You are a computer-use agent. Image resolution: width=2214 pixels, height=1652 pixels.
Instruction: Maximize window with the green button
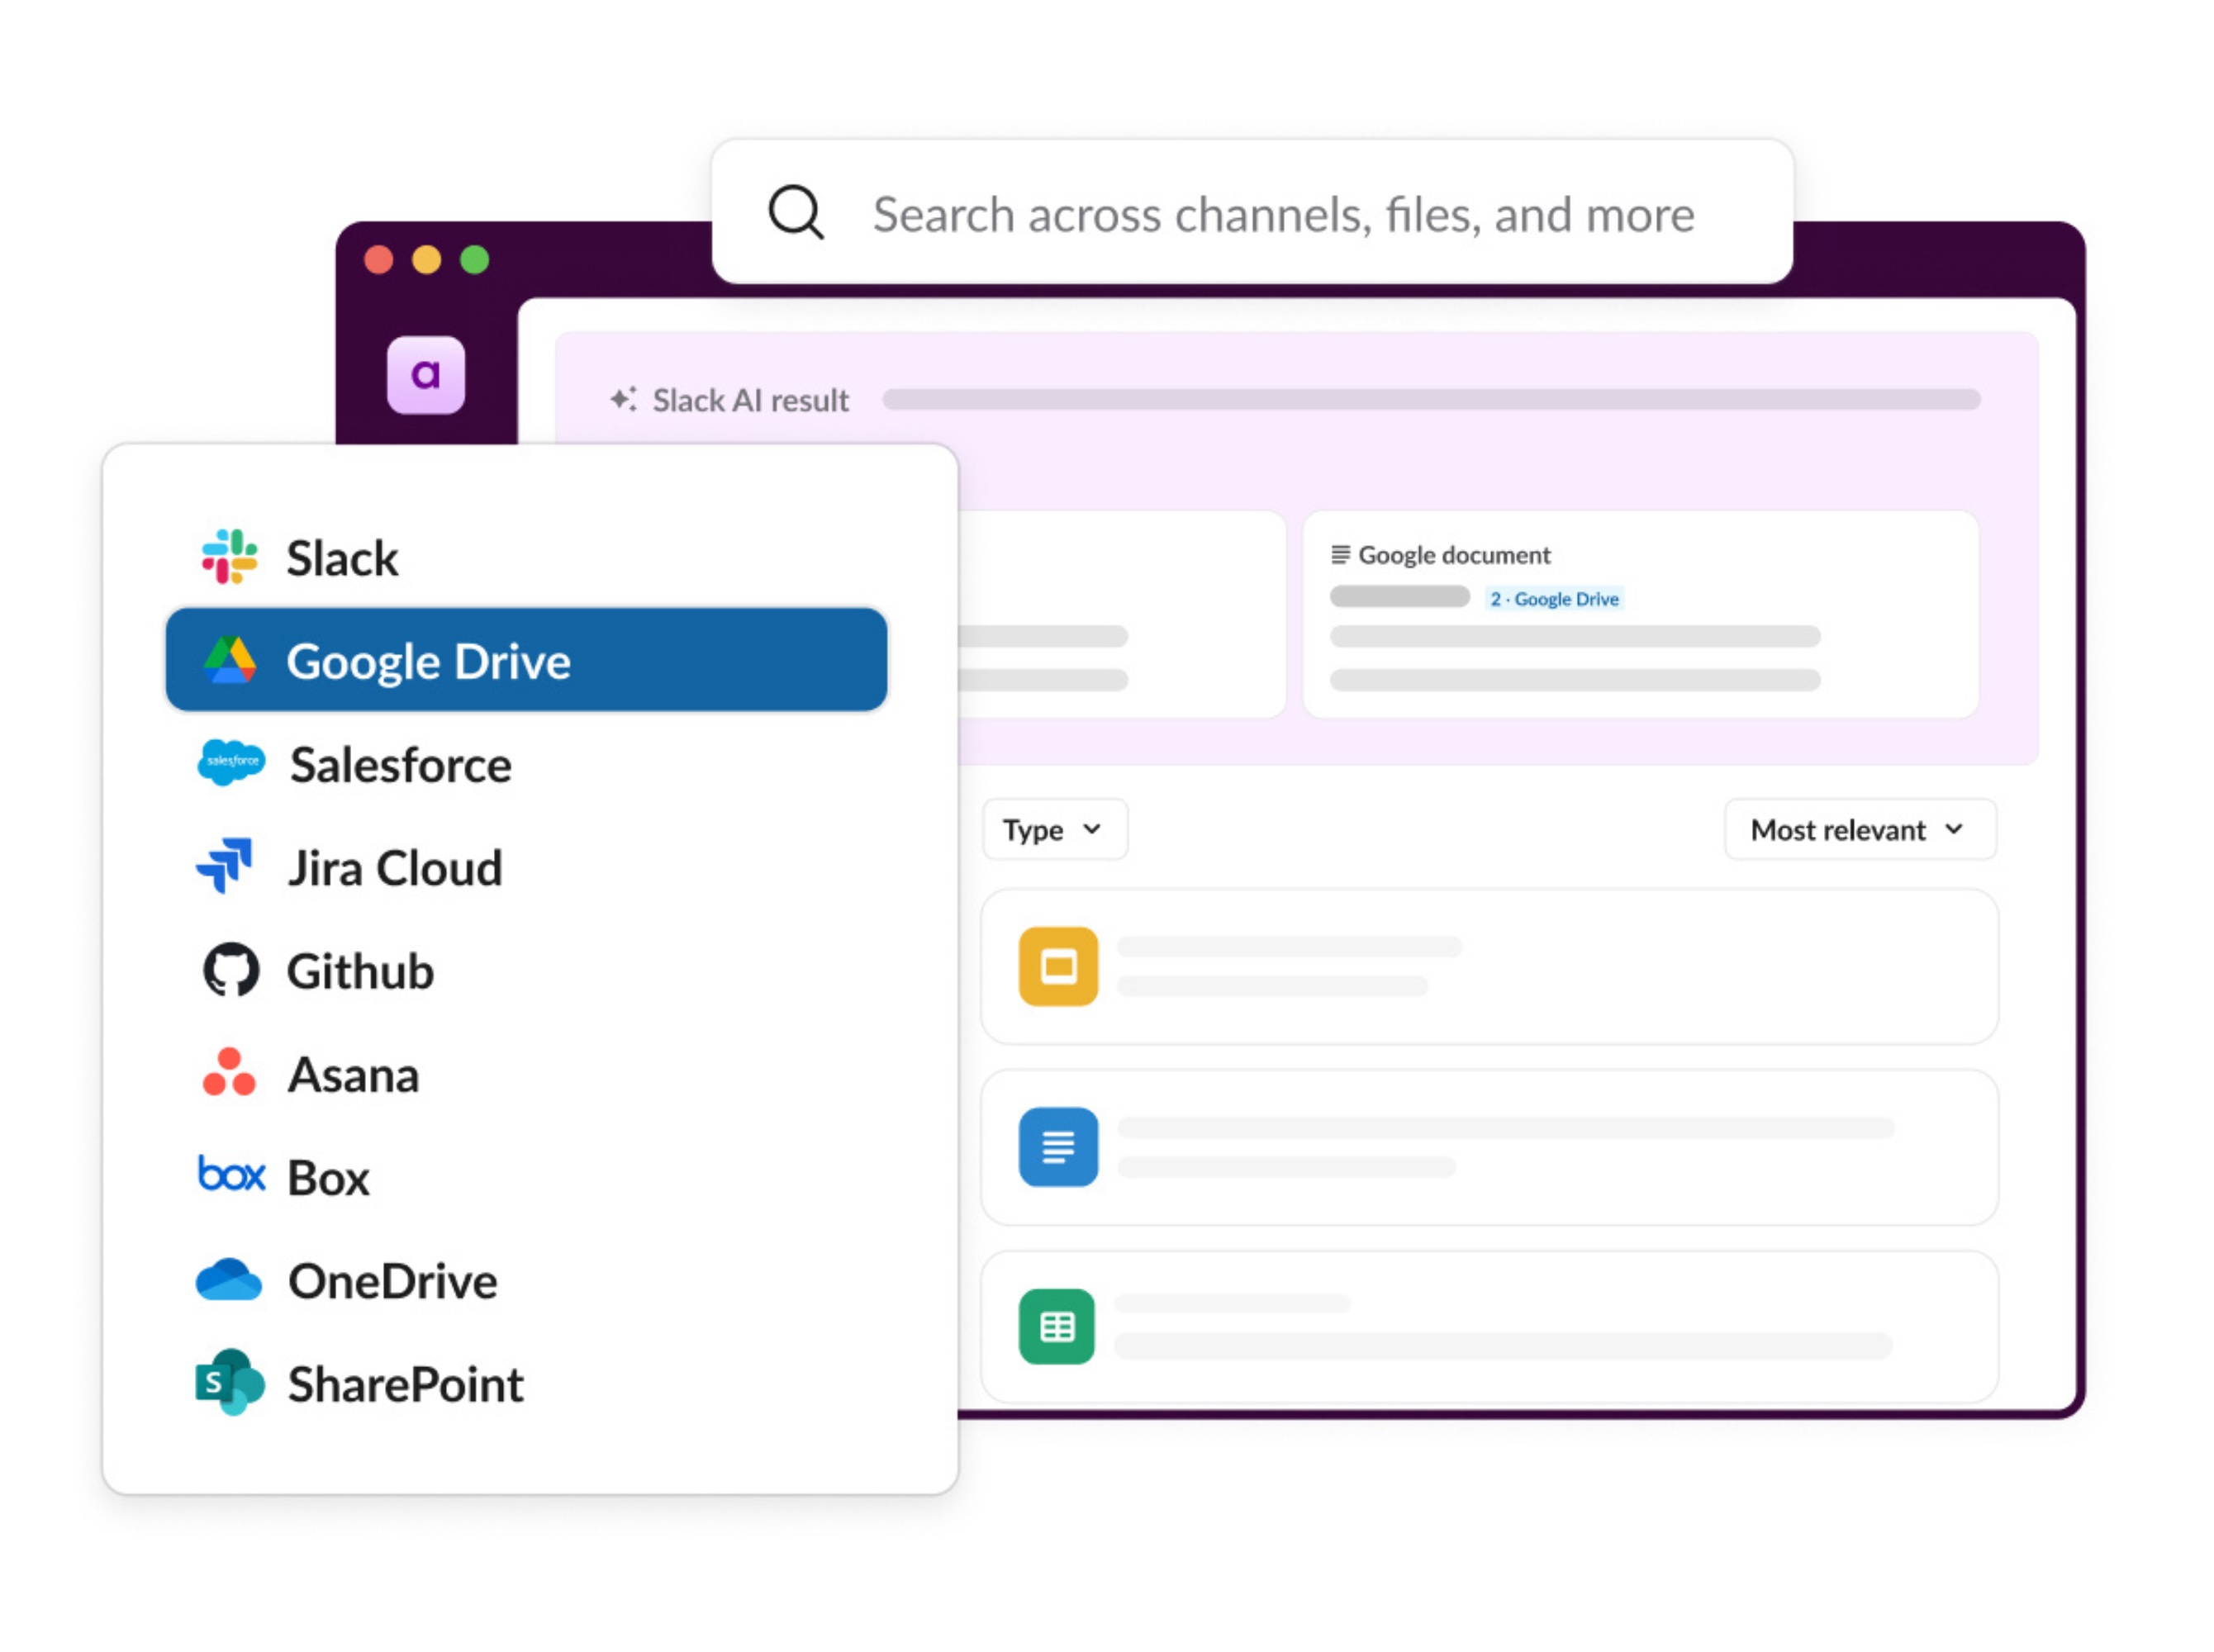474,260
